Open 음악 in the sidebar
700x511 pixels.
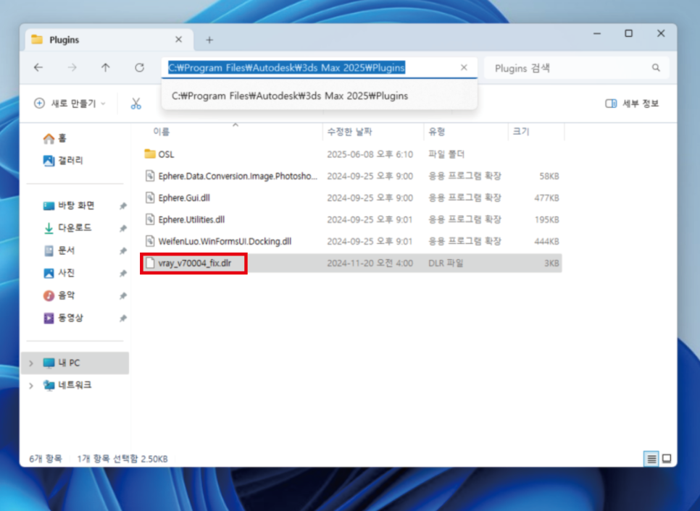[x=59, y=295]
